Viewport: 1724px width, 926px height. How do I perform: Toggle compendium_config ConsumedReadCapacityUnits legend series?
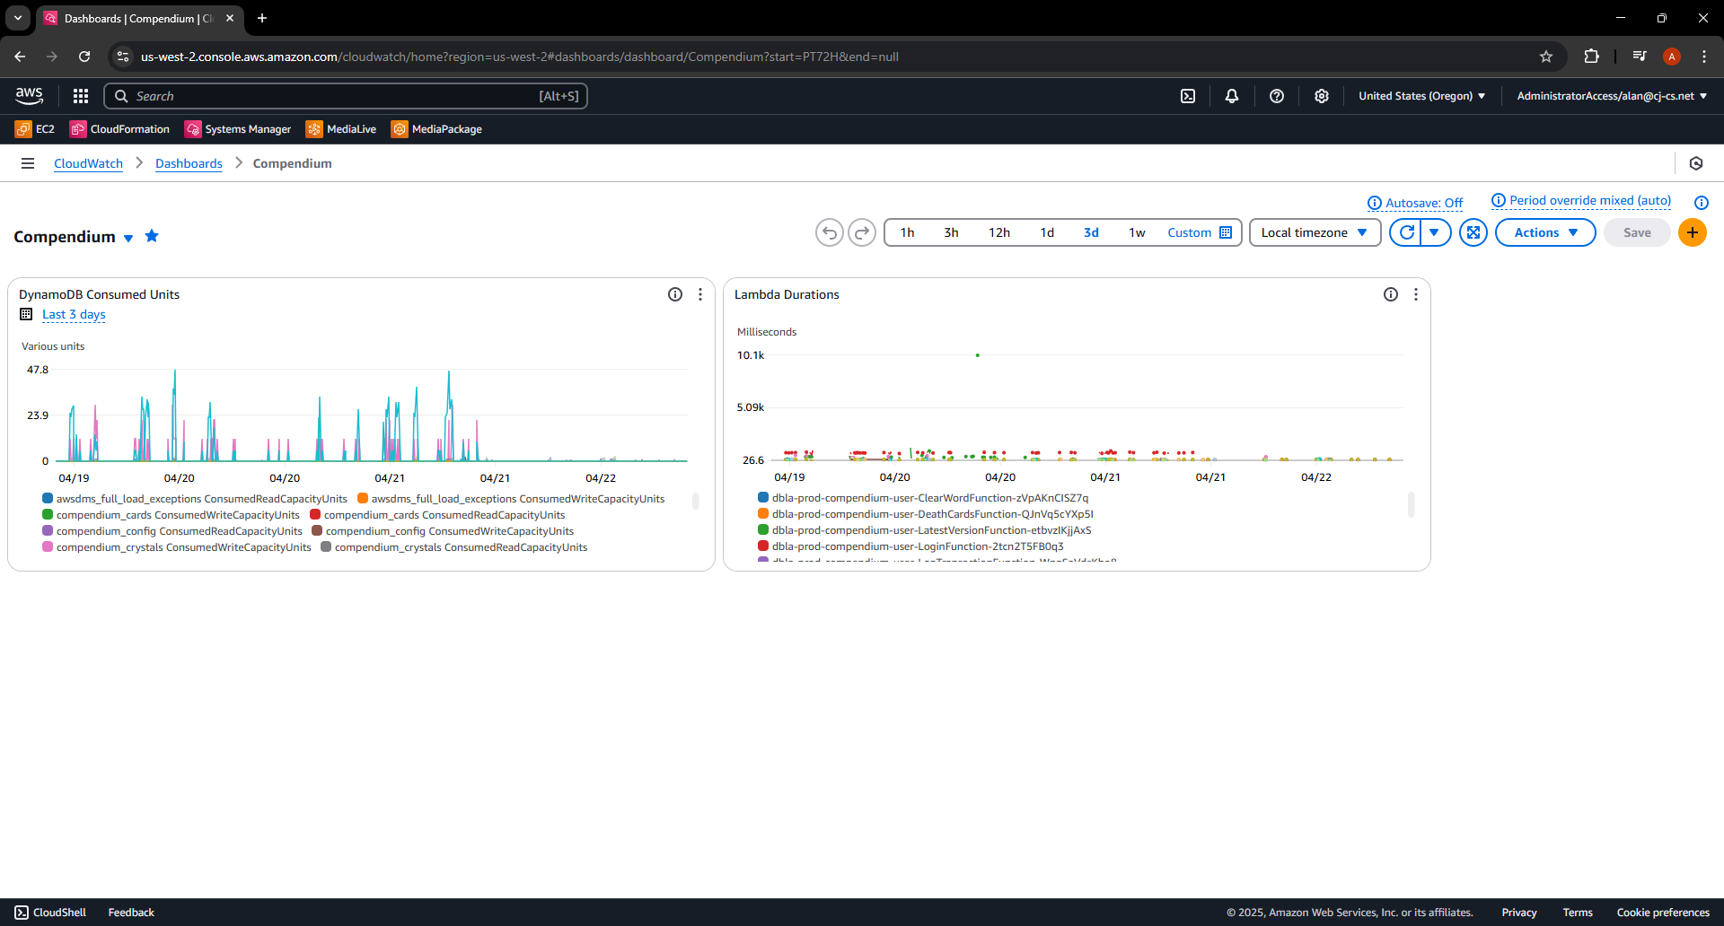[172, 531]
